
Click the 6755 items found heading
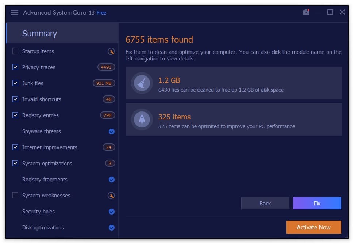(x=159, y=39)
